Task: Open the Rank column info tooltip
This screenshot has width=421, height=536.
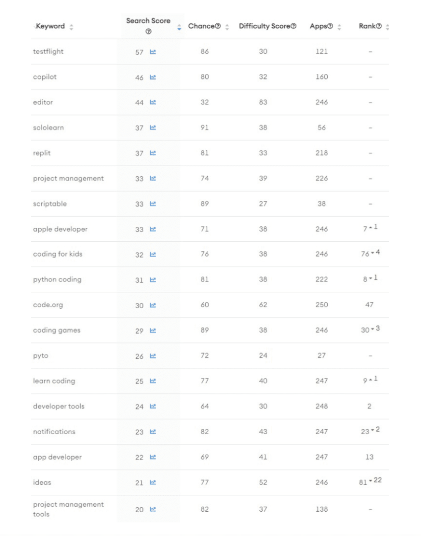Action: pyautogui.click(x=379, y=26)
